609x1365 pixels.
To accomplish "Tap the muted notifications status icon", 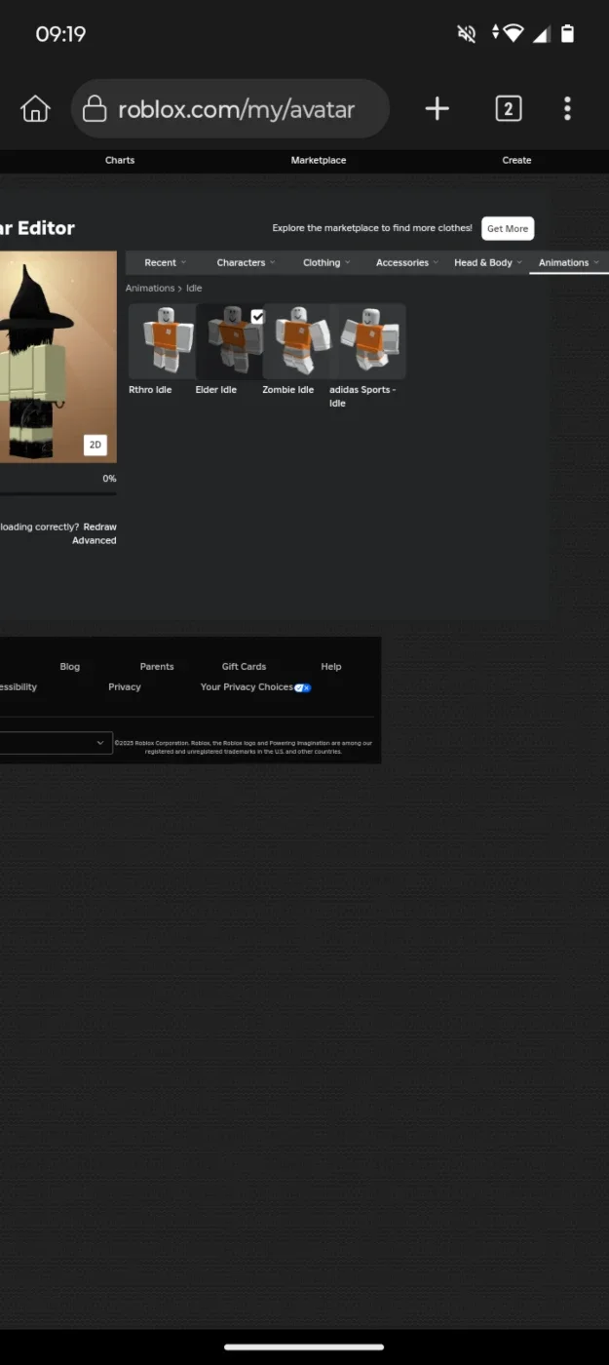I will tap(467, 34).
